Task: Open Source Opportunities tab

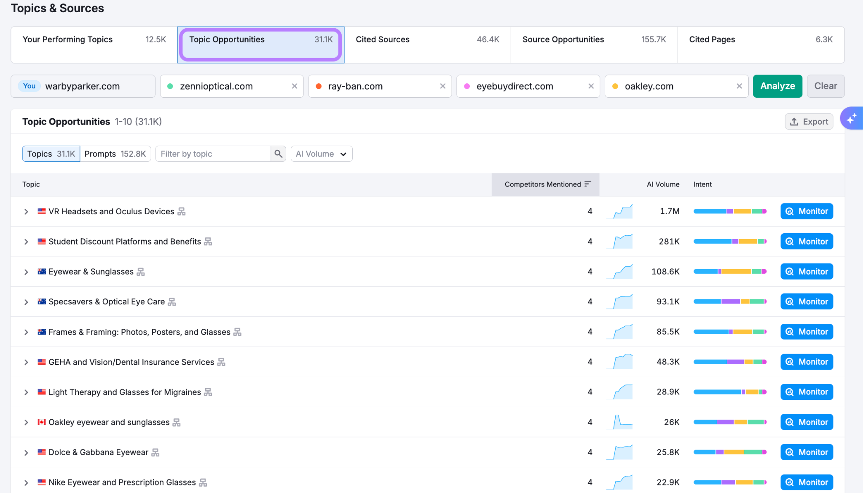Action: coord(594,45)
